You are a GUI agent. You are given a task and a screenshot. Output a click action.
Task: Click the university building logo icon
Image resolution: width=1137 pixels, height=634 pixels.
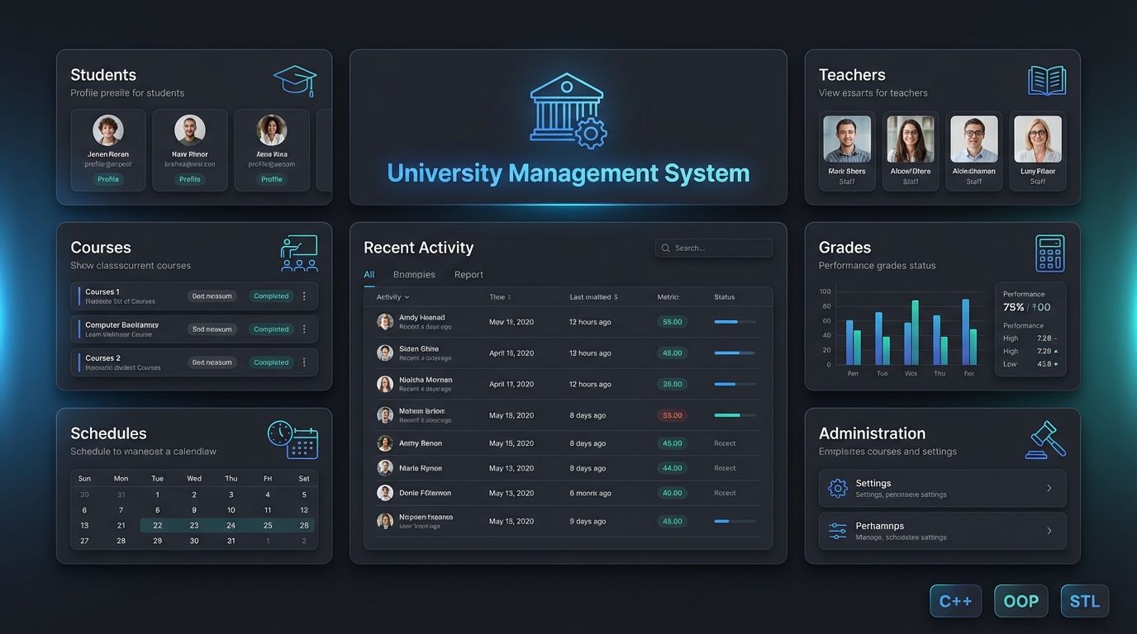point(568,111)
